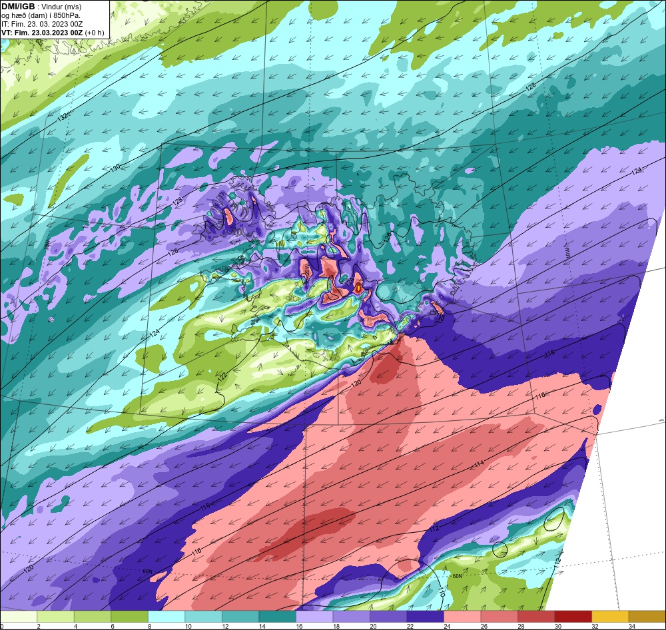Click the 'VT: Fim. 23.03.2023 00Z (+0 h)' line
The image size is (666, 630).
pyautogui.click(x=53, y=33)
